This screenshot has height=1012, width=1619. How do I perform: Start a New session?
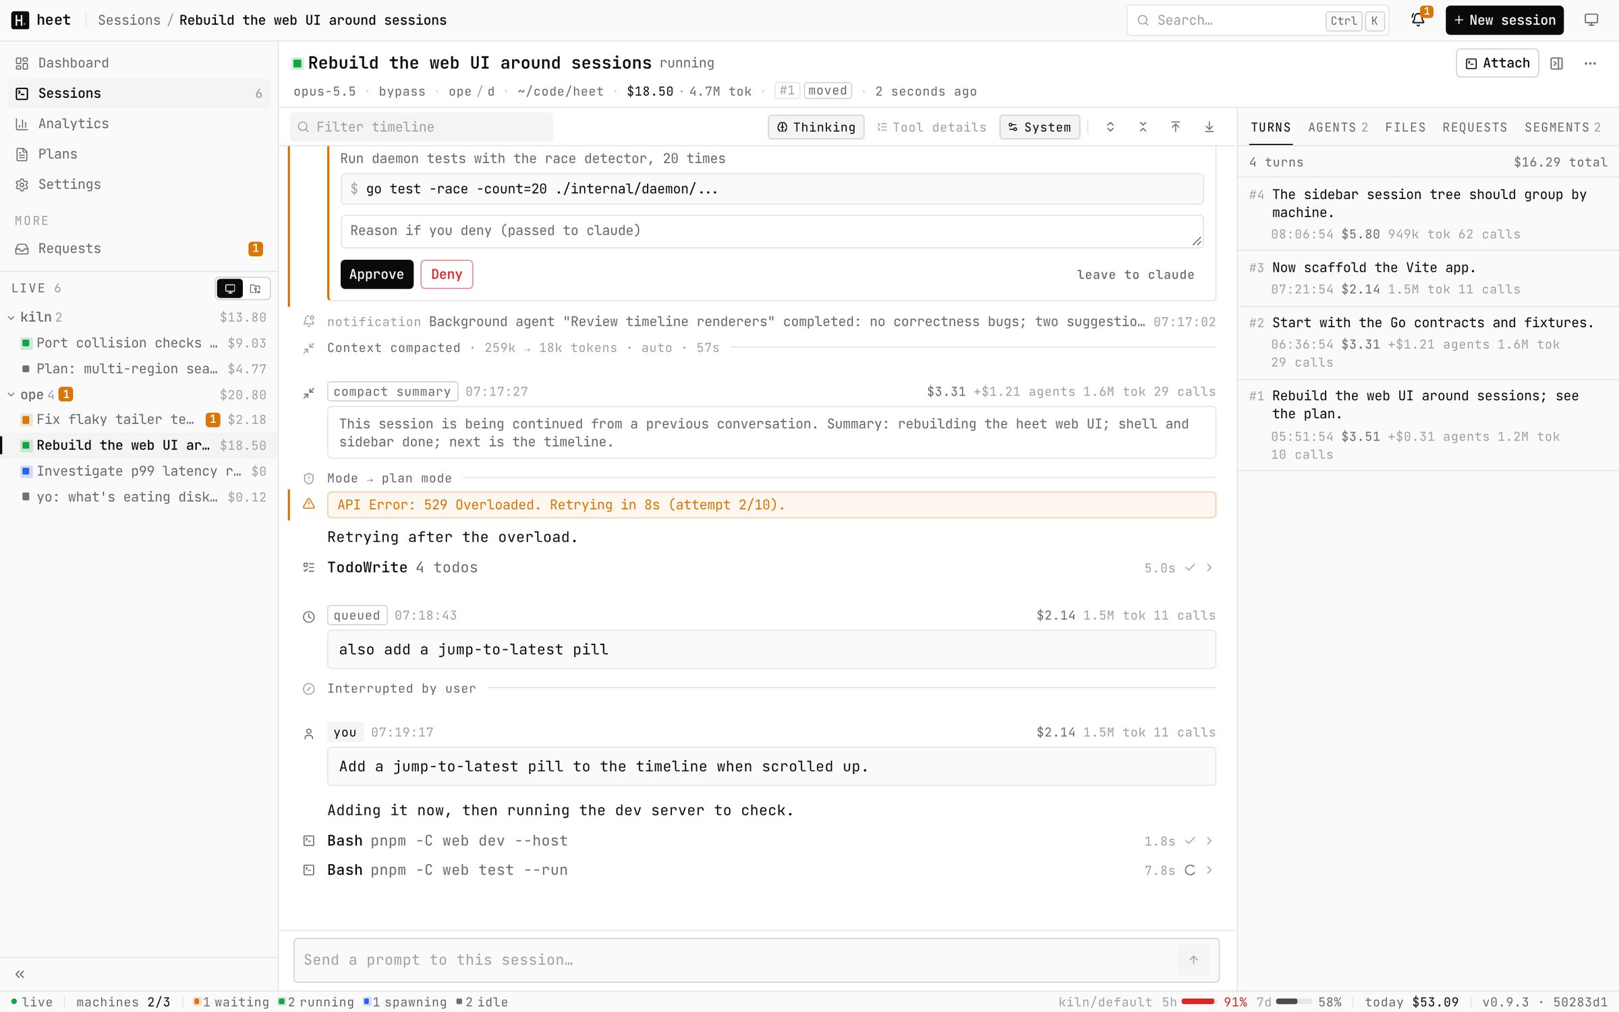[x=1504, y=20]
